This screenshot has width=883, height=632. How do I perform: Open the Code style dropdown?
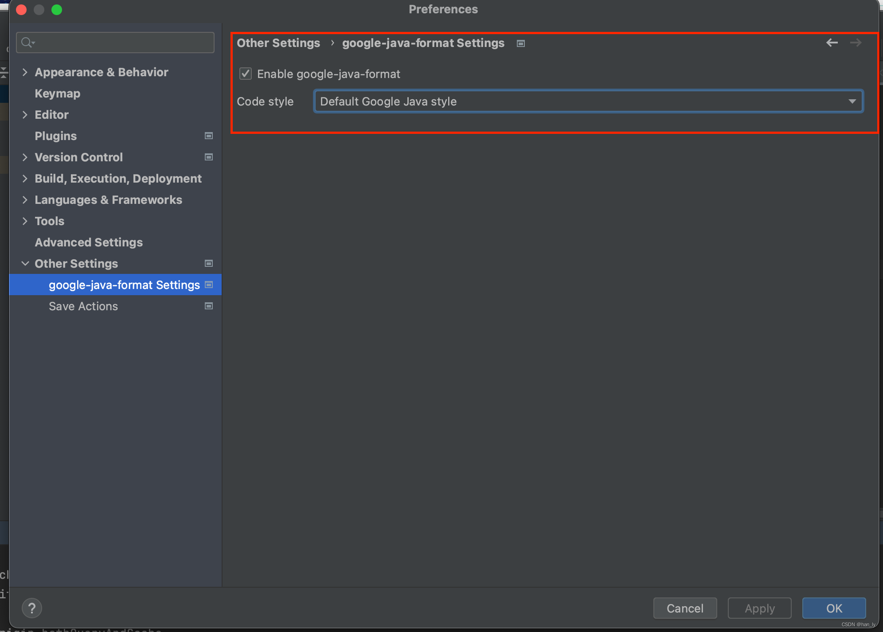click(588, 101)
